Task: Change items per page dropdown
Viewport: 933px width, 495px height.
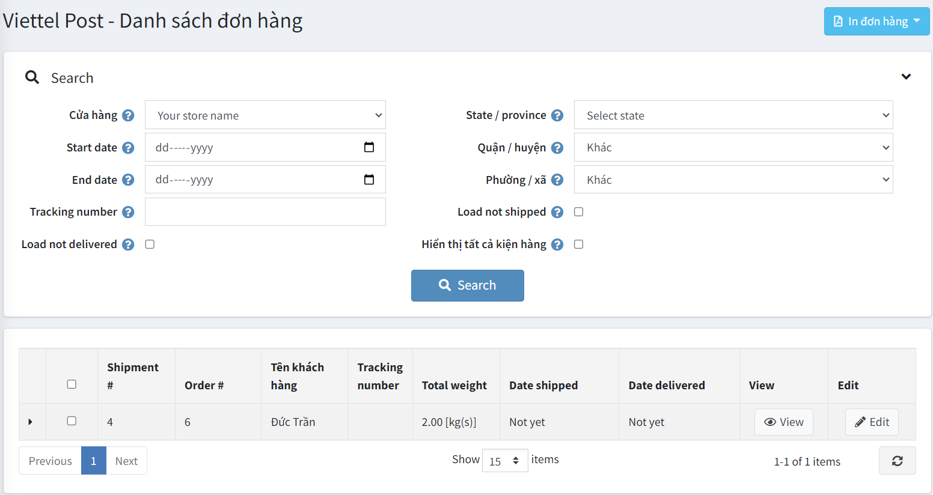Action: pos(505,461)
